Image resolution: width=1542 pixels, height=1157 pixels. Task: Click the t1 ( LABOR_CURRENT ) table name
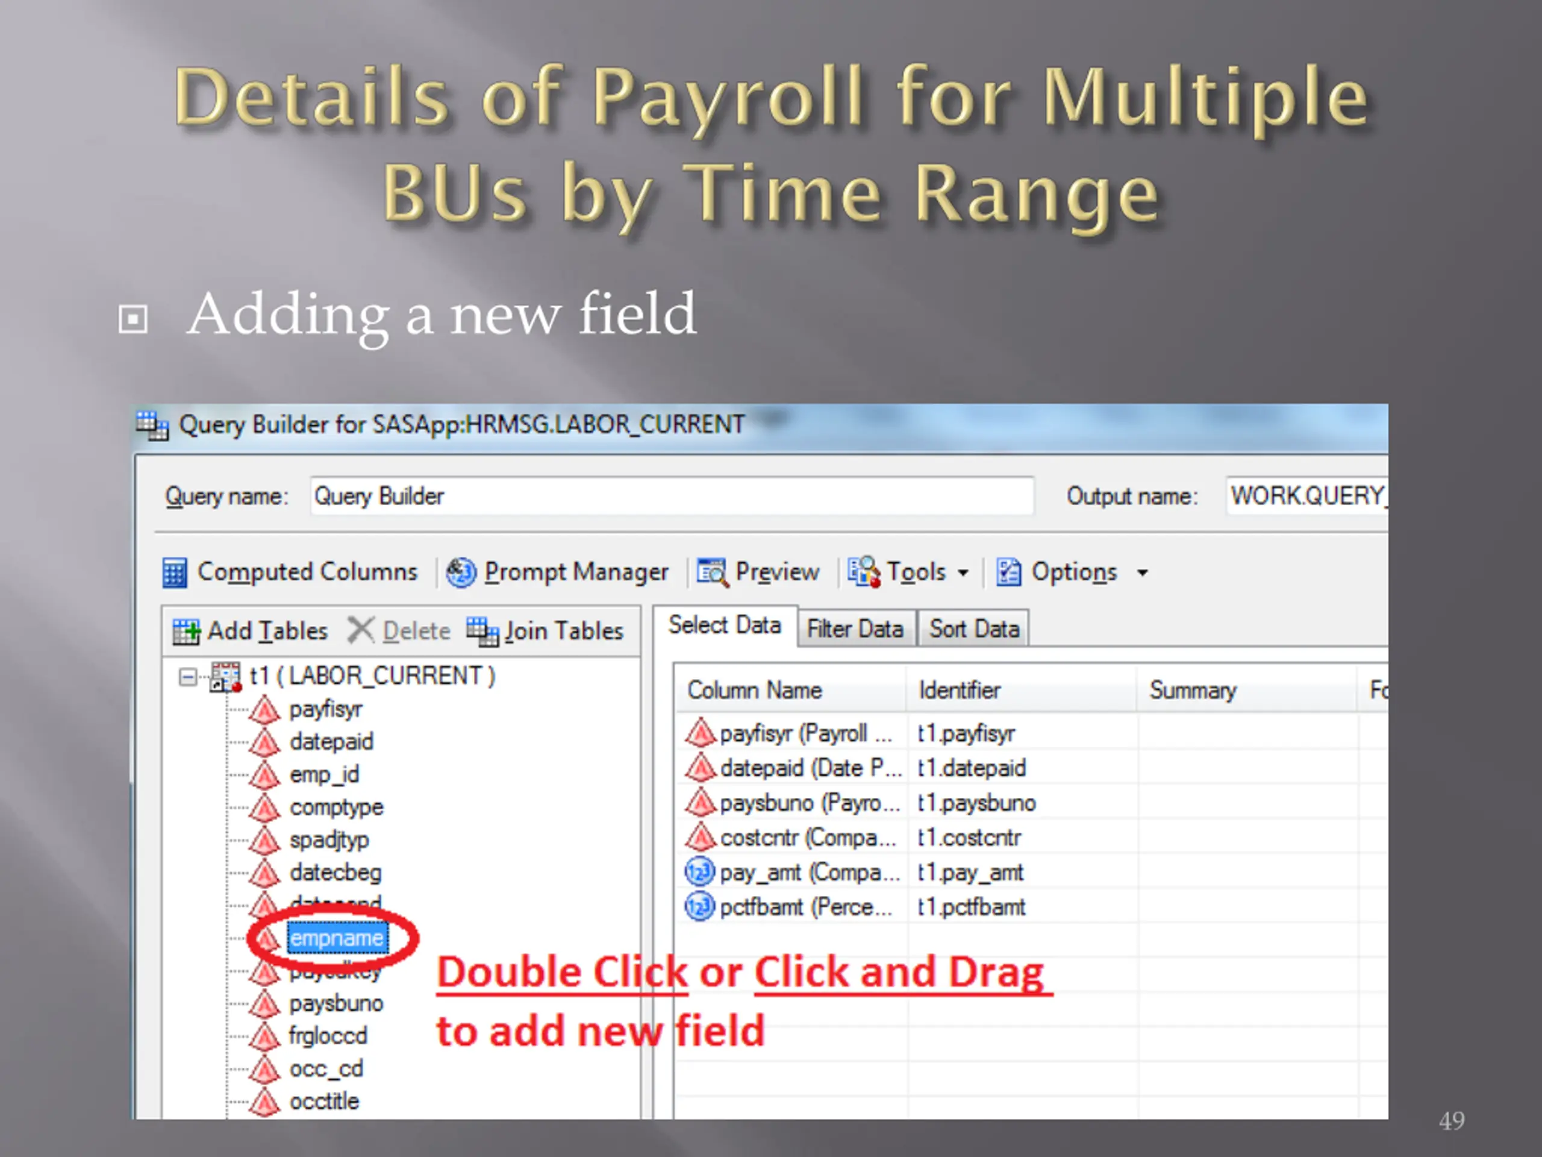tap(372, 677)
